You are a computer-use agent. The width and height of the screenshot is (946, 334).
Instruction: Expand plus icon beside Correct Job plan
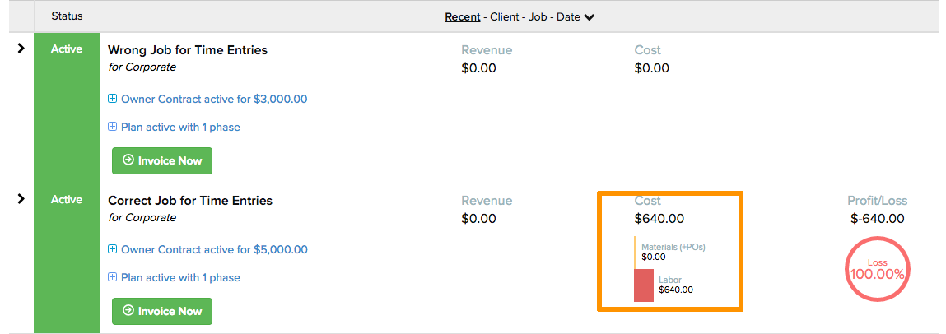(112, 277)
